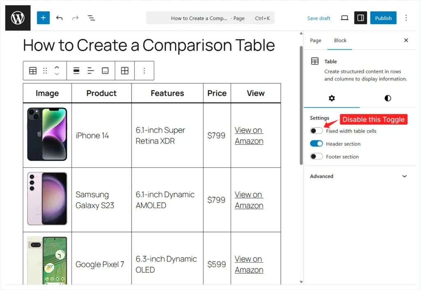Click the Product header cell

click(102, 93)
